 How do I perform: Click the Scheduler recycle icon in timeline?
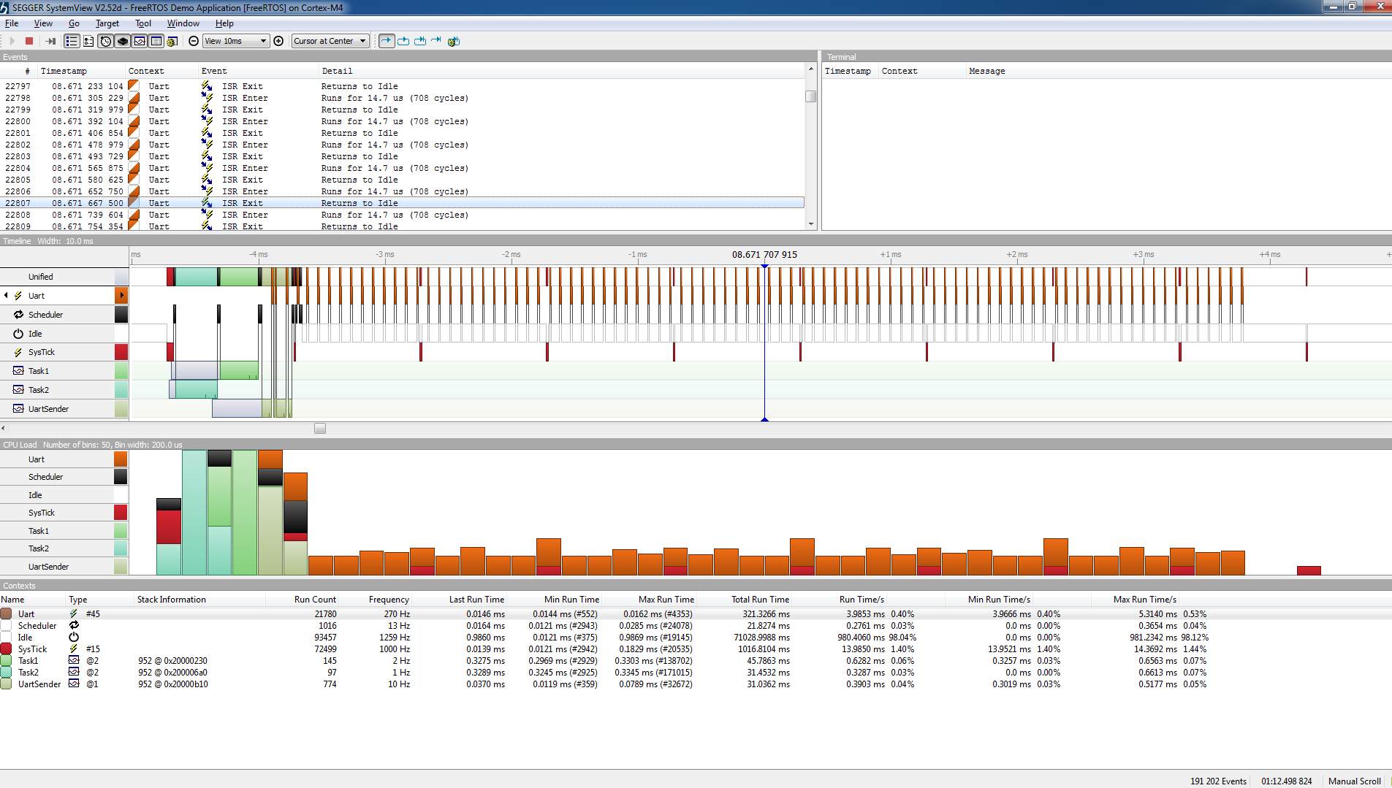point(18,315)
